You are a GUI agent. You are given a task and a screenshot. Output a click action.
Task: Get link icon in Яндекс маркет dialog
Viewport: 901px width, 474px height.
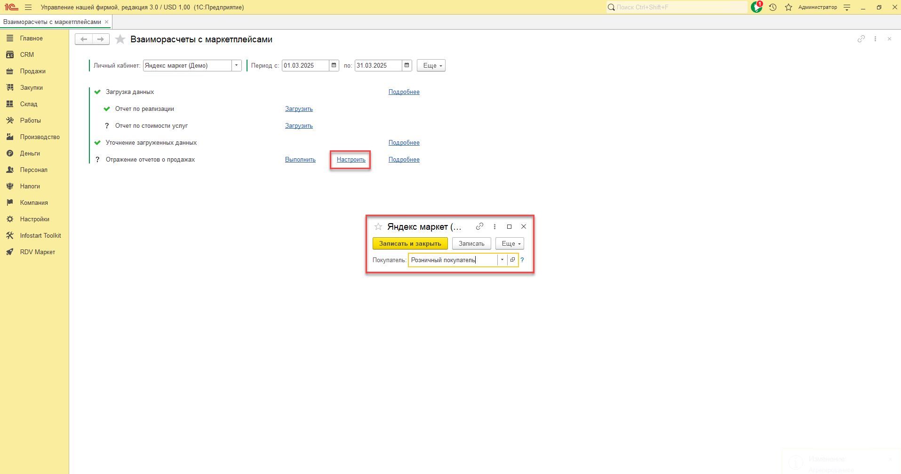(479, 226)
